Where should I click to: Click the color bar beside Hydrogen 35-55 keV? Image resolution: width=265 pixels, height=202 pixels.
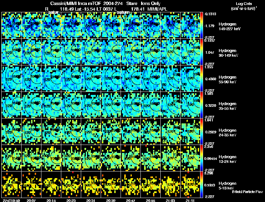pos(201,105)
